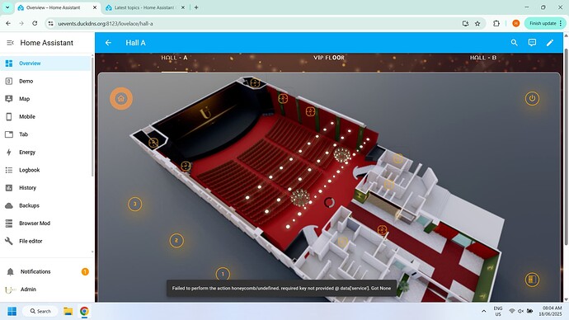Click the Finish update button
This screenshot has width=569, height=320.
[x=545, y=23]
